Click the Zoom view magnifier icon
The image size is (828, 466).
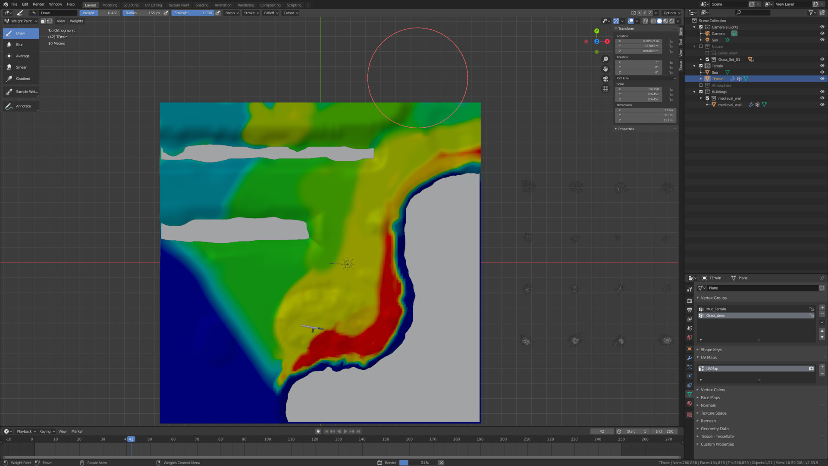click(x=605, y=59)
